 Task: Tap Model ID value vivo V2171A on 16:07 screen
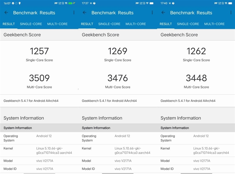45,169
